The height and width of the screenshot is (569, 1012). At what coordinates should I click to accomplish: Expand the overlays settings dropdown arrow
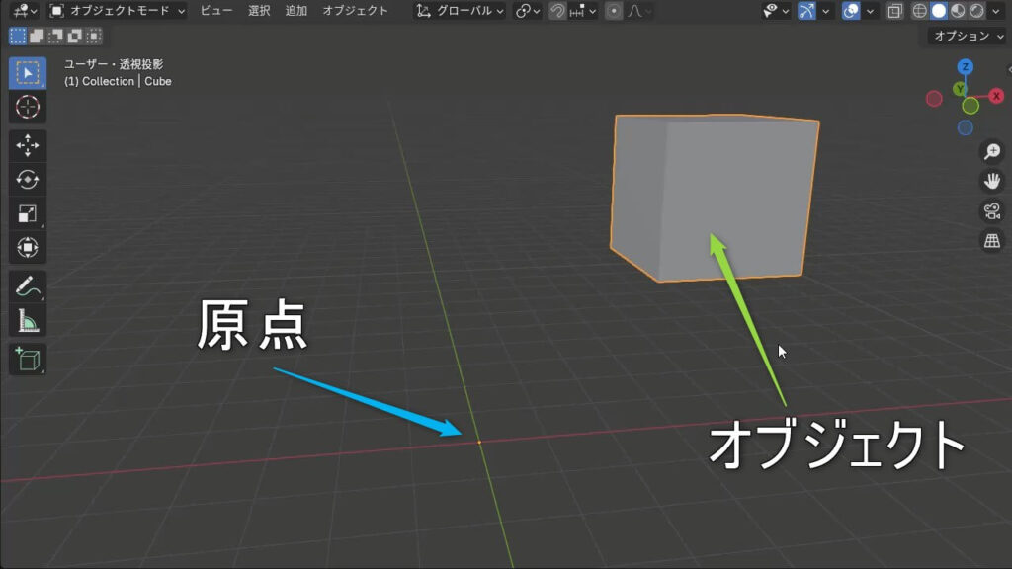(870, 11)
